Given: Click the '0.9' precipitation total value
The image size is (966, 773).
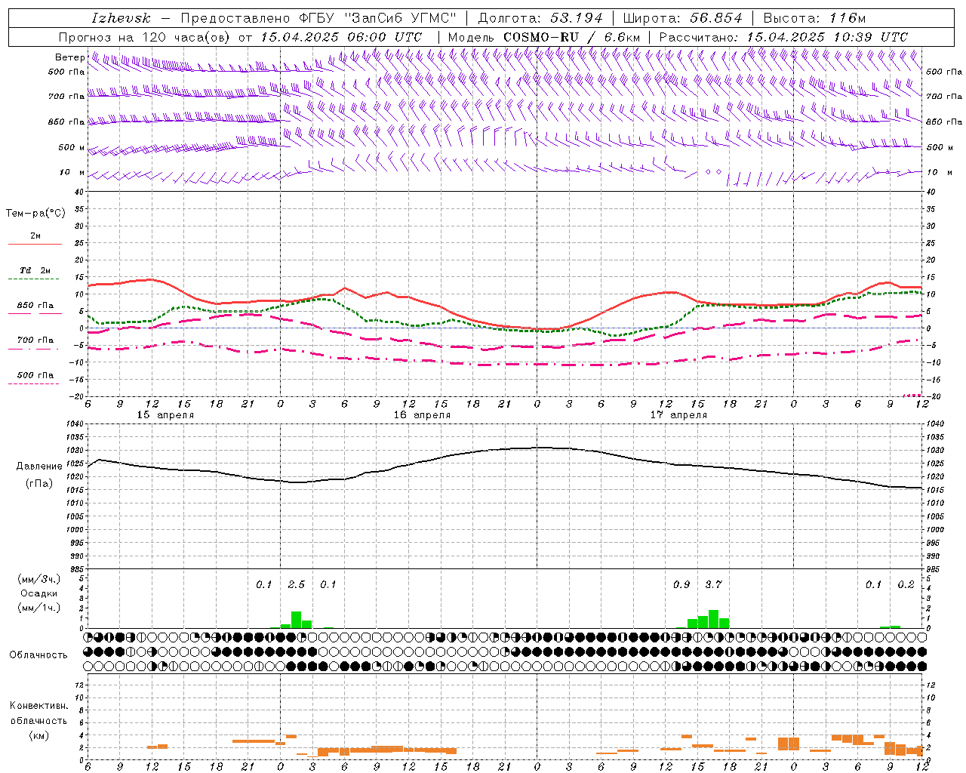Looking at the screenshot, I should point(681,585).
